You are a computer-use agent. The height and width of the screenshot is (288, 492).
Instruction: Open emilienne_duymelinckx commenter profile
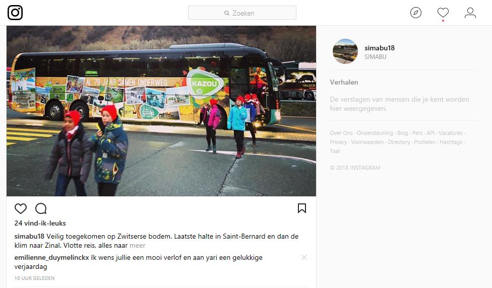tap(52, 258)
